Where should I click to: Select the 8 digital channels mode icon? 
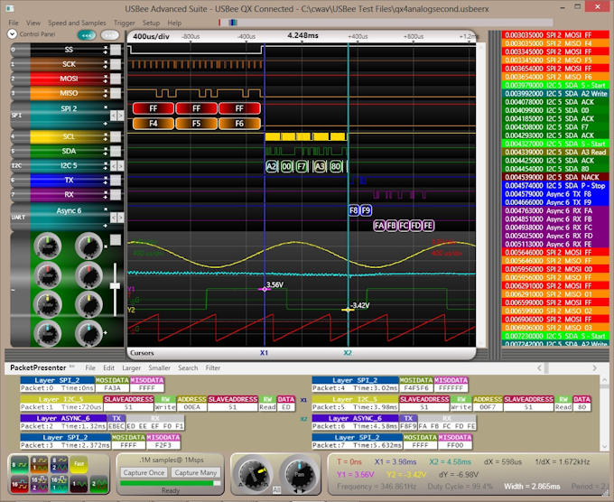click(19, 464)
